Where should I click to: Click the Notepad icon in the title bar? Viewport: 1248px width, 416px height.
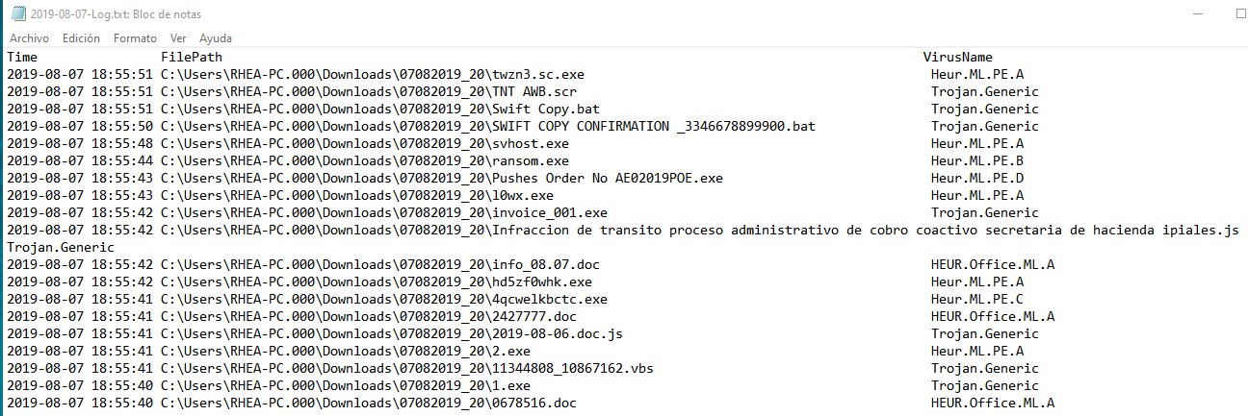pyautogui.click(x=17, y=14)
